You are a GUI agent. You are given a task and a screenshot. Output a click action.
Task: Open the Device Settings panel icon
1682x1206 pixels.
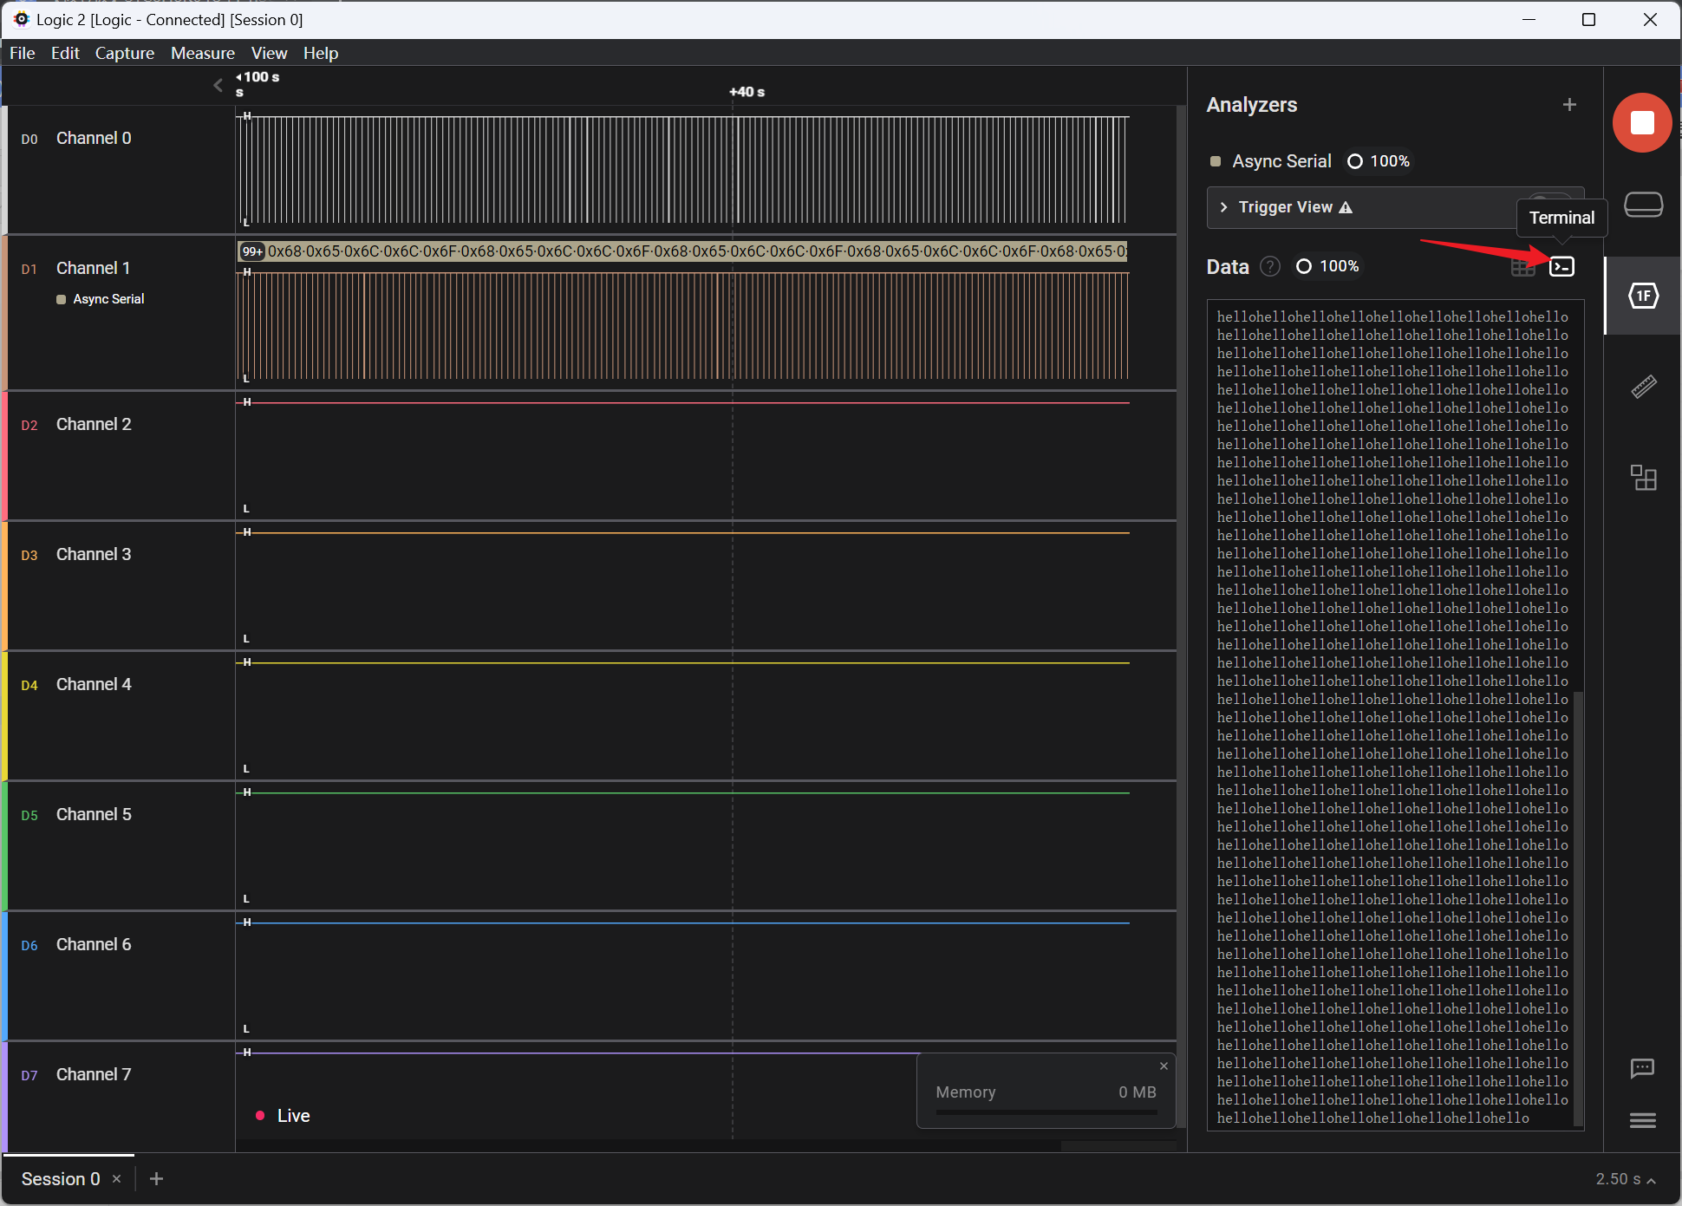pos(1643,205)
